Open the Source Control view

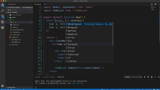[2, 16]
